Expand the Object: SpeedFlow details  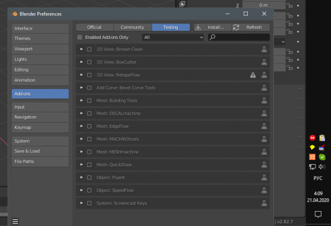click(81, 190)
